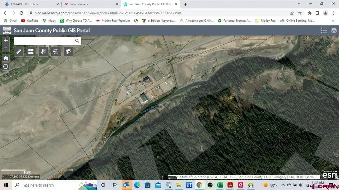Activate the Select features tool
Viewport: 339px width, 190px height.
tap(43, 52)
